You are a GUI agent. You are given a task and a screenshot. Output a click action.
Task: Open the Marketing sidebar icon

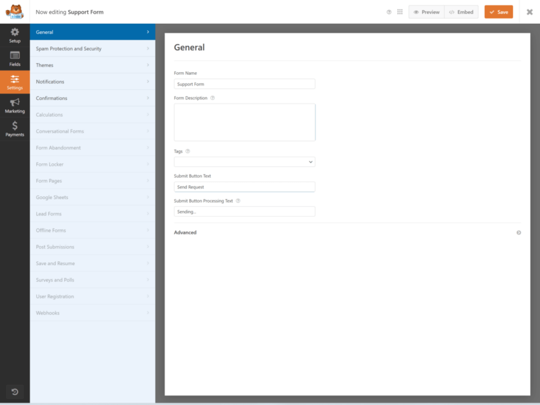pos(15,106)
